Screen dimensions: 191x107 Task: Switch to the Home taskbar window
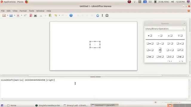[12, 105]
